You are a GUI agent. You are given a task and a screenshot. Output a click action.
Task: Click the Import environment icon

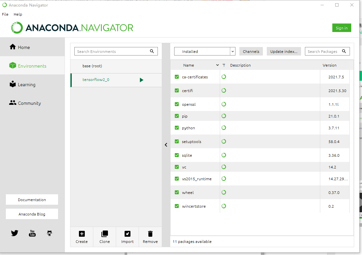point(128,234)
